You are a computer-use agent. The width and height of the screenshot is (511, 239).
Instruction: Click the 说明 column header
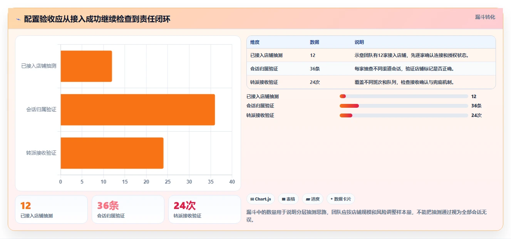point(359,42)
